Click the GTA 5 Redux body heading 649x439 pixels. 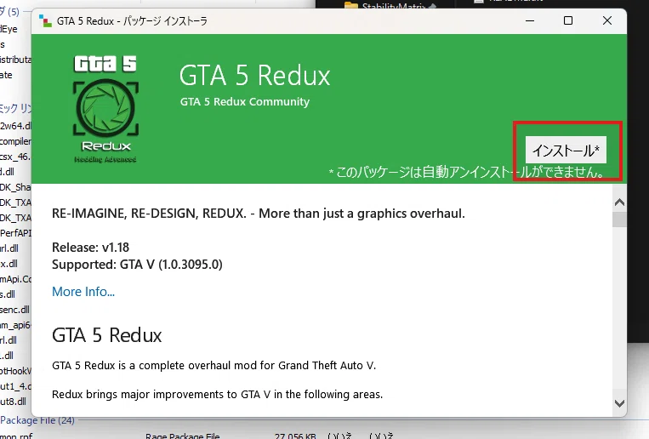(107, 335)
